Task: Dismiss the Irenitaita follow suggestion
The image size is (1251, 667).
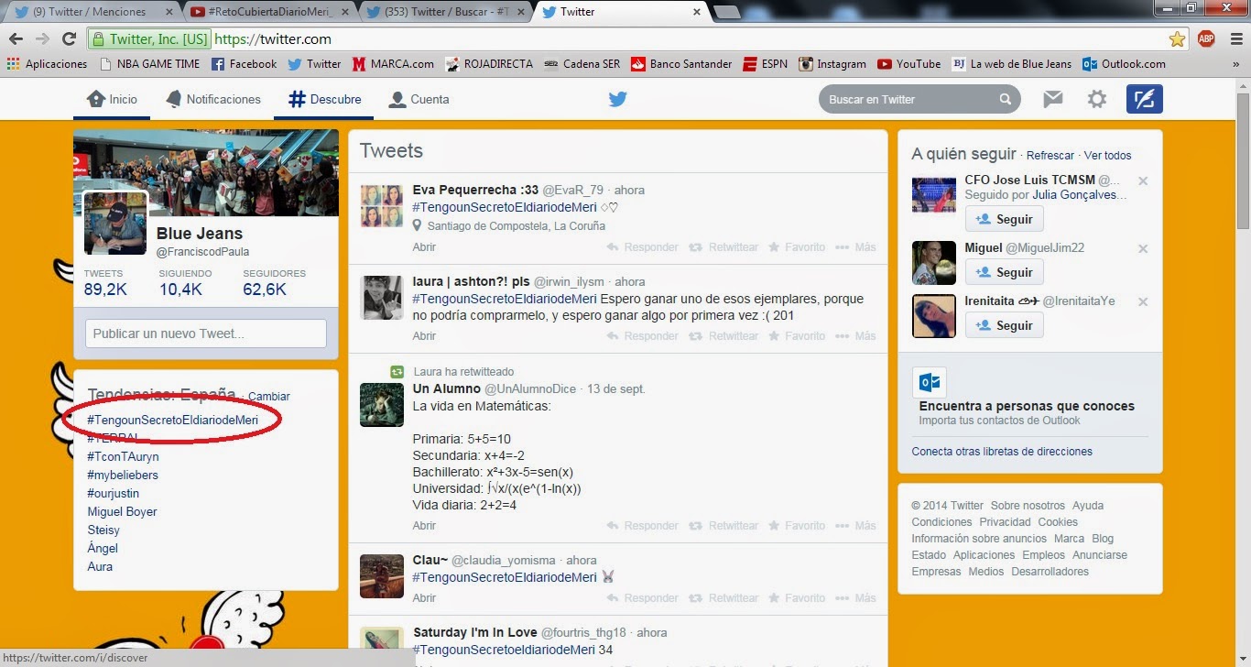Action: click(x=1143, y=301)
